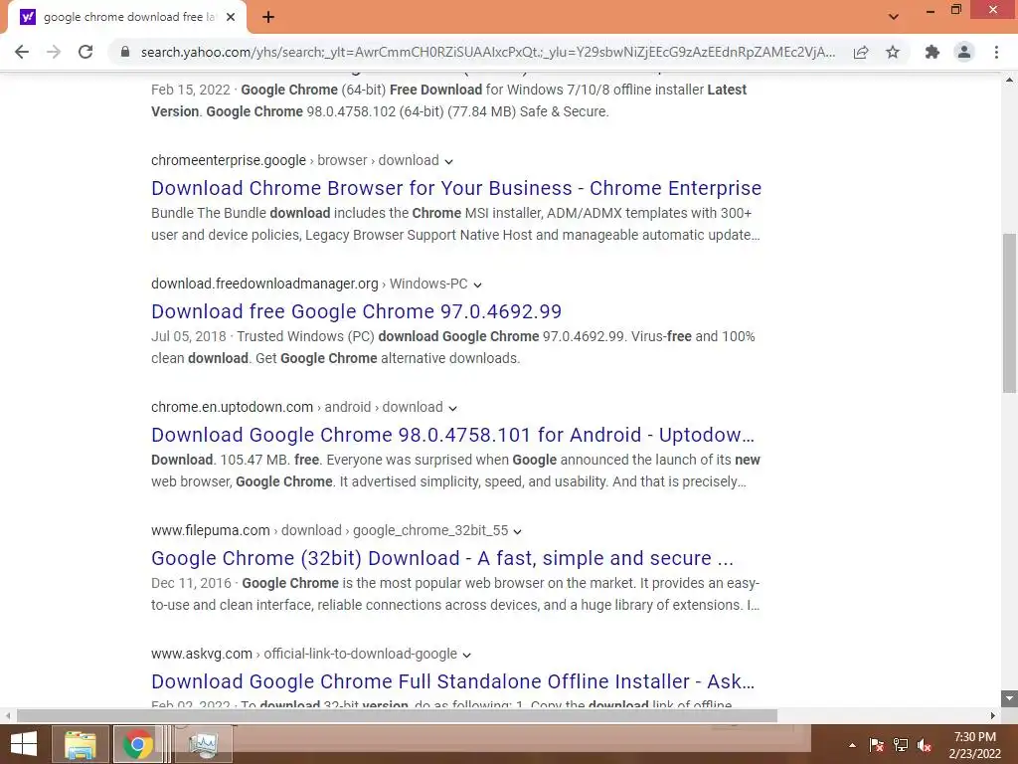
Task: Expand download.freedownloadmanager.org result options arrow
Action: click(x=477, y=285)
